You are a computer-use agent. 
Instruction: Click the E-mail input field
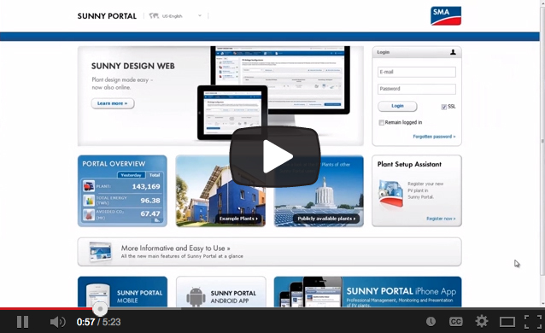pos(416,72)
